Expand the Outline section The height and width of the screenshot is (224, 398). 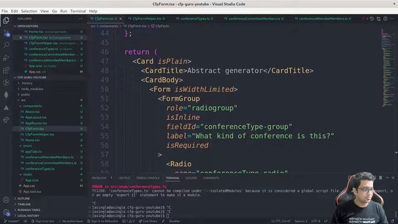50,198
